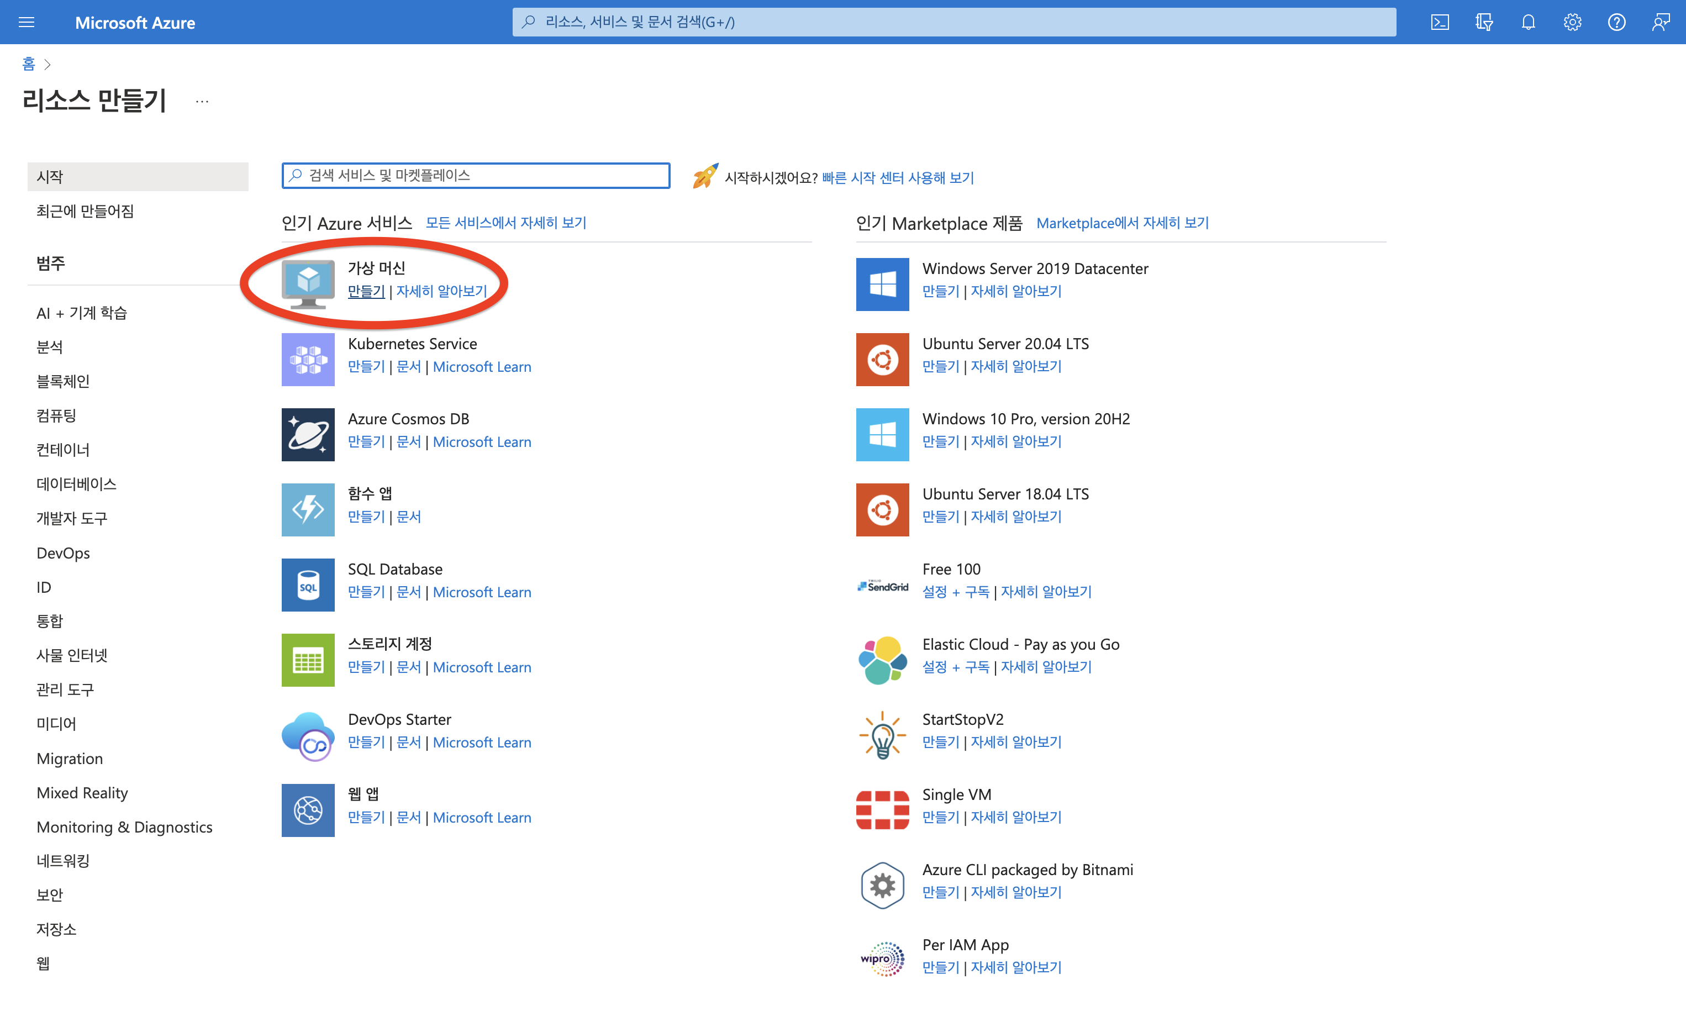Click the Ubuntu Server 18.04 LTS logo
Viewport: 1686px width, 1011px height.
click(x=882, y=509)
